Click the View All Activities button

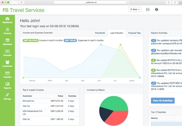(163, 101)
